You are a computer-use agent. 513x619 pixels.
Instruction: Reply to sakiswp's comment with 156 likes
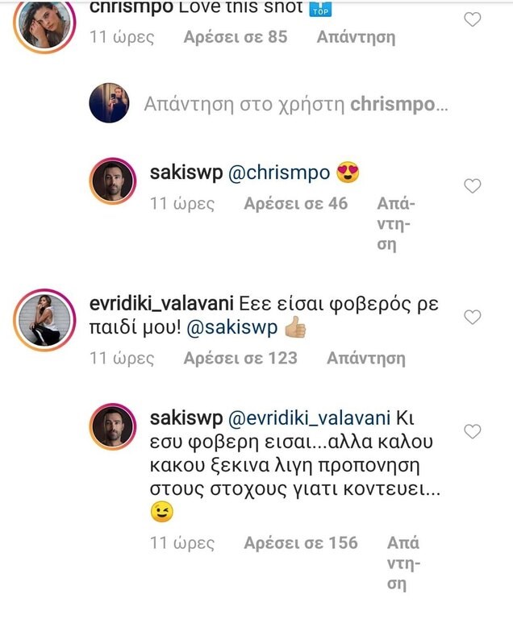point(403,563)
